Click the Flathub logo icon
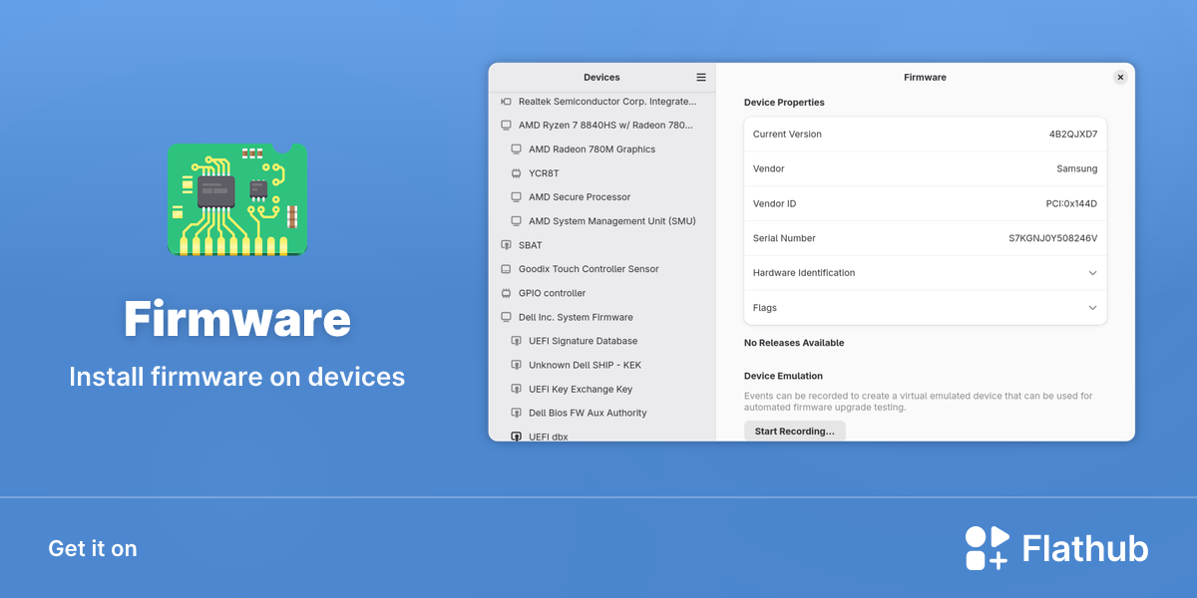Viewport: 1197px width, 598px height. (x=988, y=548)
